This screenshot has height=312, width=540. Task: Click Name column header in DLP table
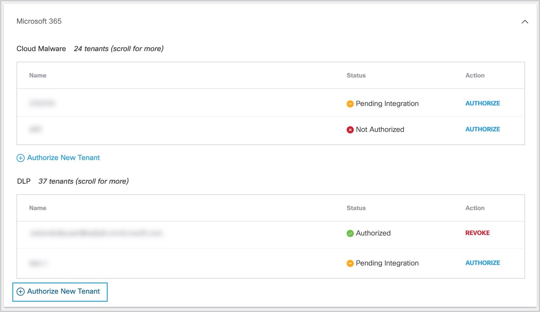tap(38, 208)
